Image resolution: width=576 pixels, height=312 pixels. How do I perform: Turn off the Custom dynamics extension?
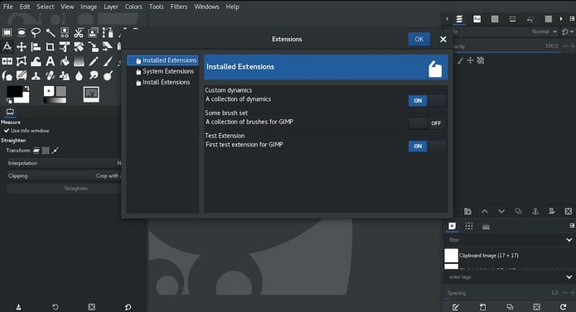[427, 100]
